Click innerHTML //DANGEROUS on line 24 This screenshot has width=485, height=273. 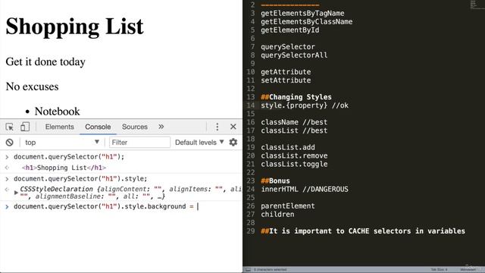click(x=305, y=189)
